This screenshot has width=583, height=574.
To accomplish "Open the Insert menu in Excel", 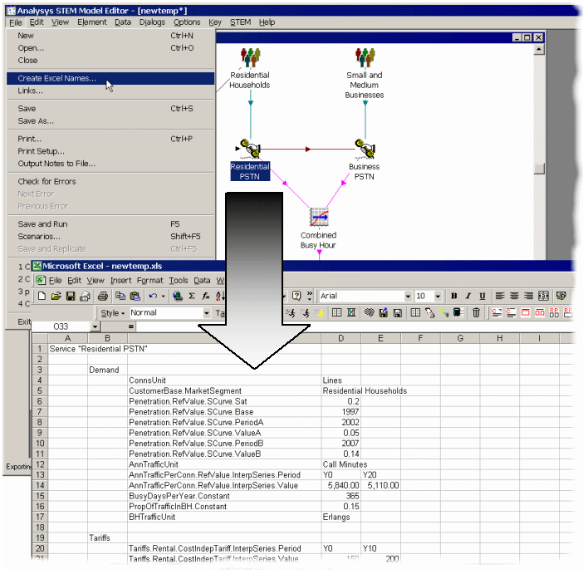I will [120, 281].
